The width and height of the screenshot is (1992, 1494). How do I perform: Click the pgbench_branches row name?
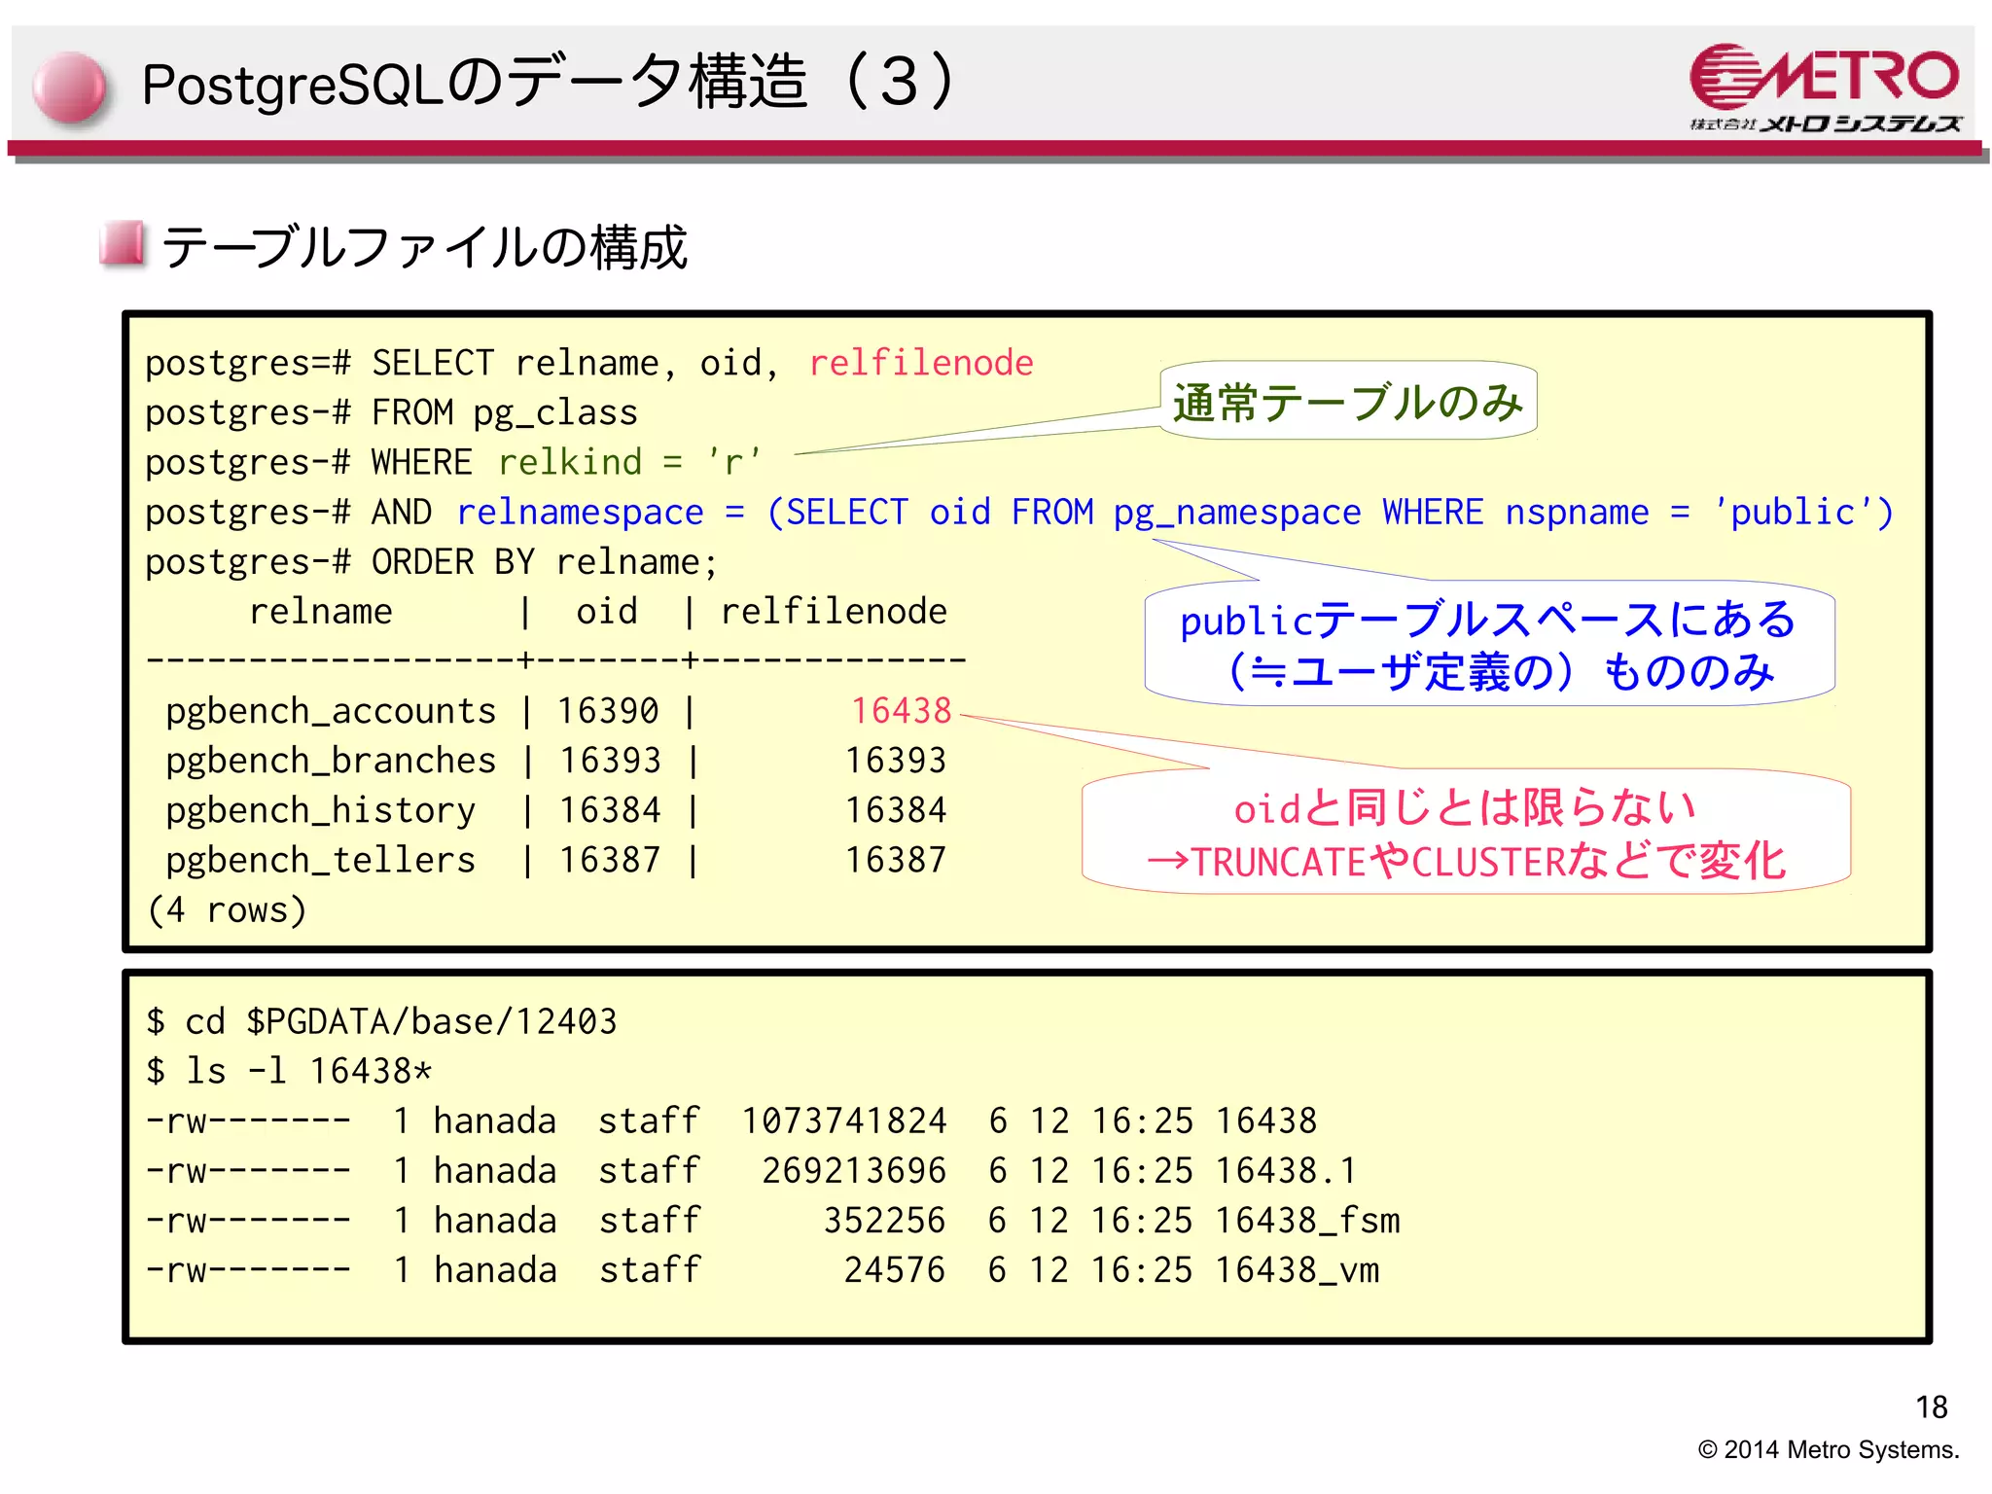click(x=331, y=761)
